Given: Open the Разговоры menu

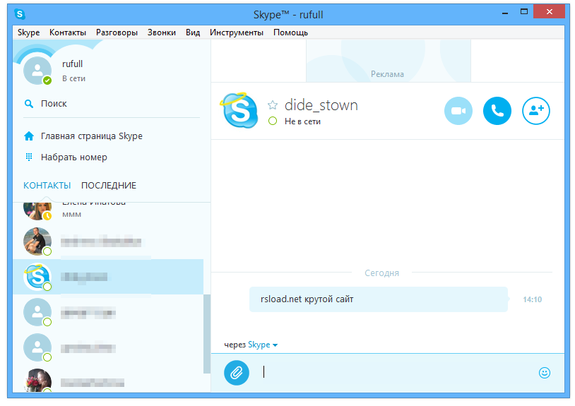Looking at the screenshot, I should pyautogui.click(x=117, y=32).
